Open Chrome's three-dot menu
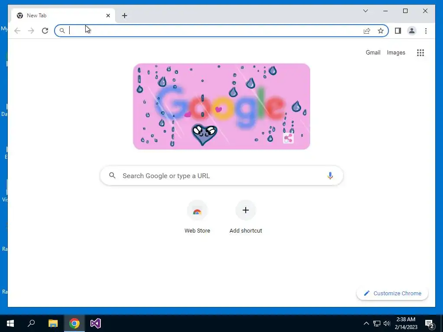 point(426,31)
